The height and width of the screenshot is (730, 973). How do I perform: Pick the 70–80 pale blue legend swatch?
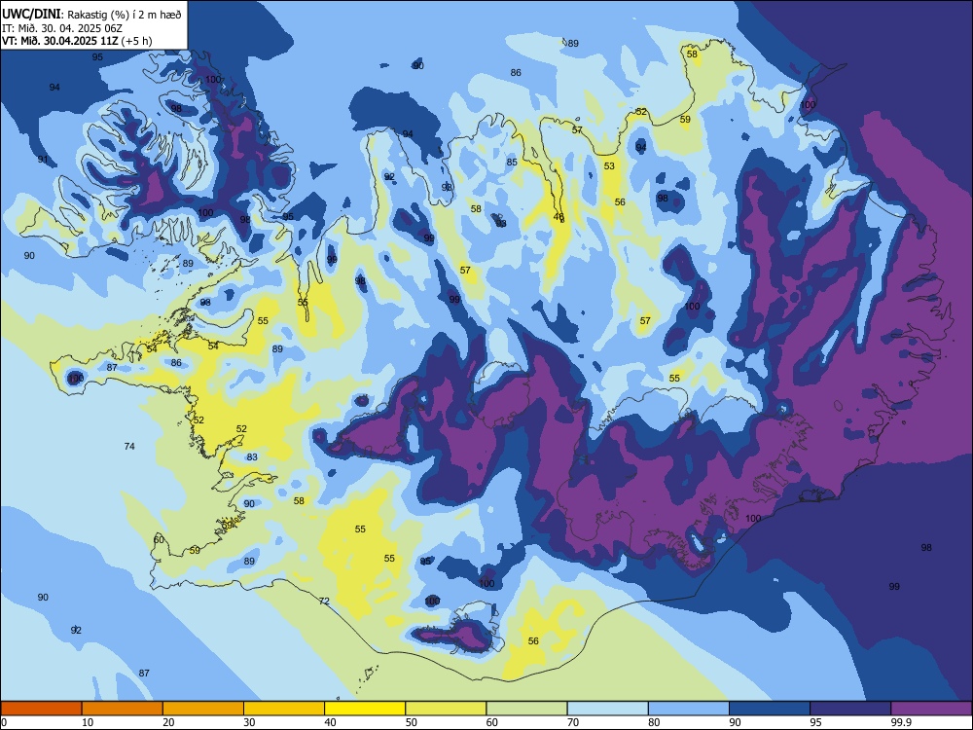point(607,709)
